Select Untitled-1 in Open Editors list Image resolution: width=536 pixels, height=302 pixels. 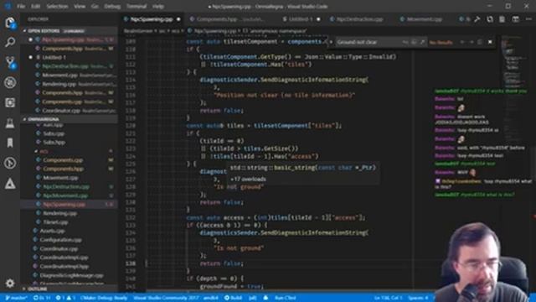69,57
